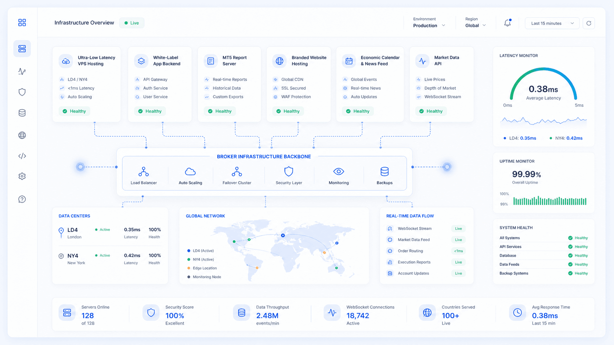Open the activity pulse icon in sidebar

point(22,71)
